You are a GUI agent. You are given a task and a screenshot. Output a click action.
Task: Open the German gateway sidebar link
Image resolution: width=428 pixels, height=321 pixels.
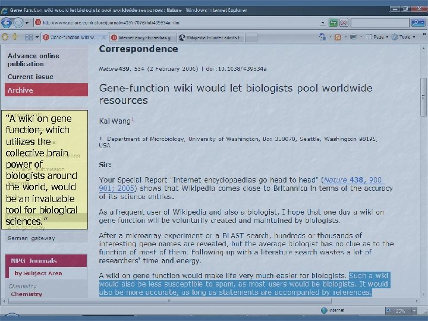coord(31,238)
